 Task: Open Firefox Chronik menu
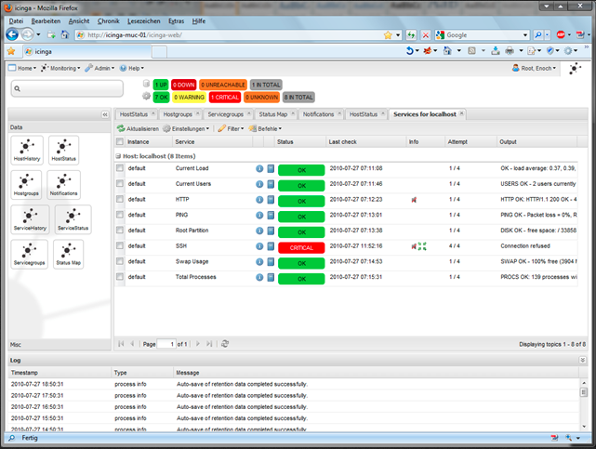[109, 20]
